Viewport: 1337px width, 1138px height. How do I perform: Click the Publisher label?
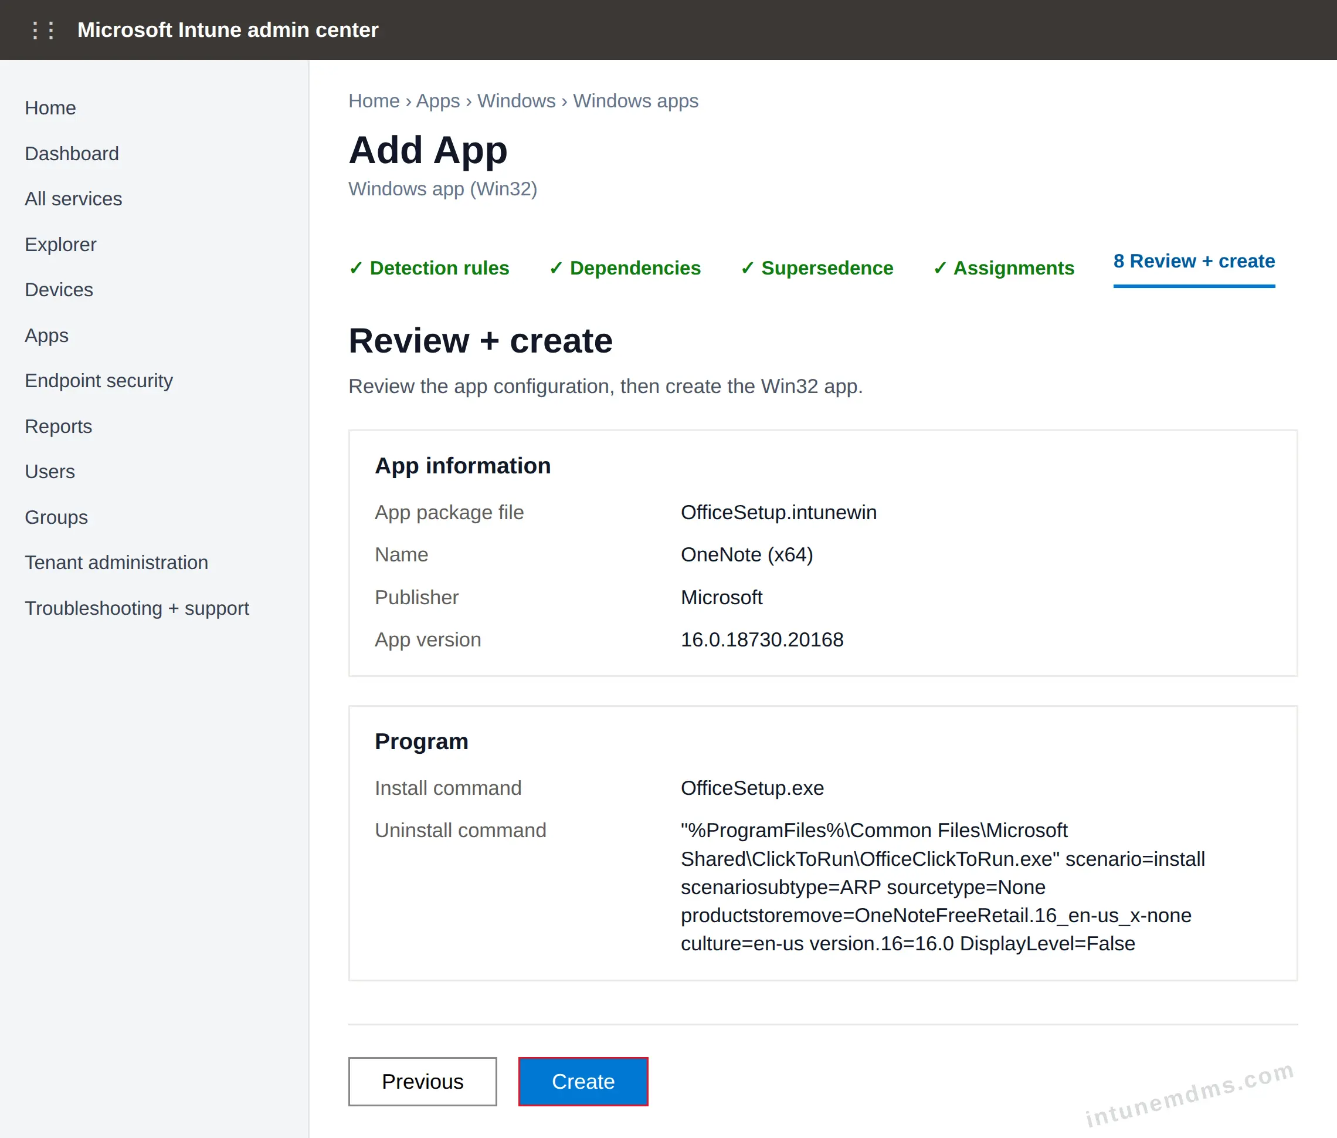pos(417,597)
